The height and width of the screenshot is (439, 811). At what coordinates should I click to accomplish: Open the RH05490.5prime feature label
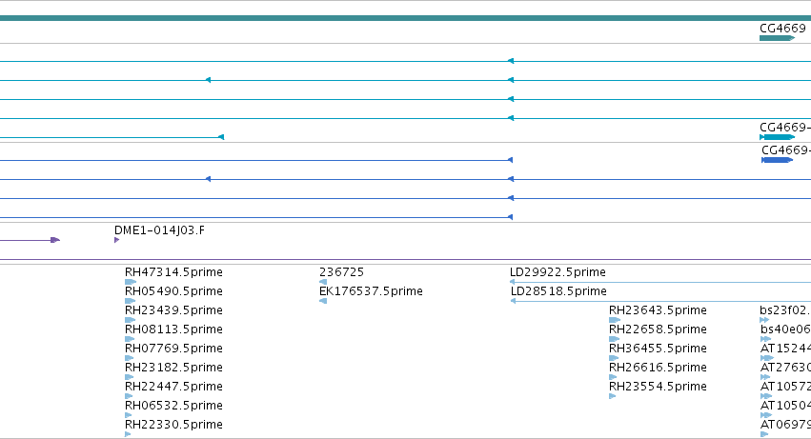(173, 291)
